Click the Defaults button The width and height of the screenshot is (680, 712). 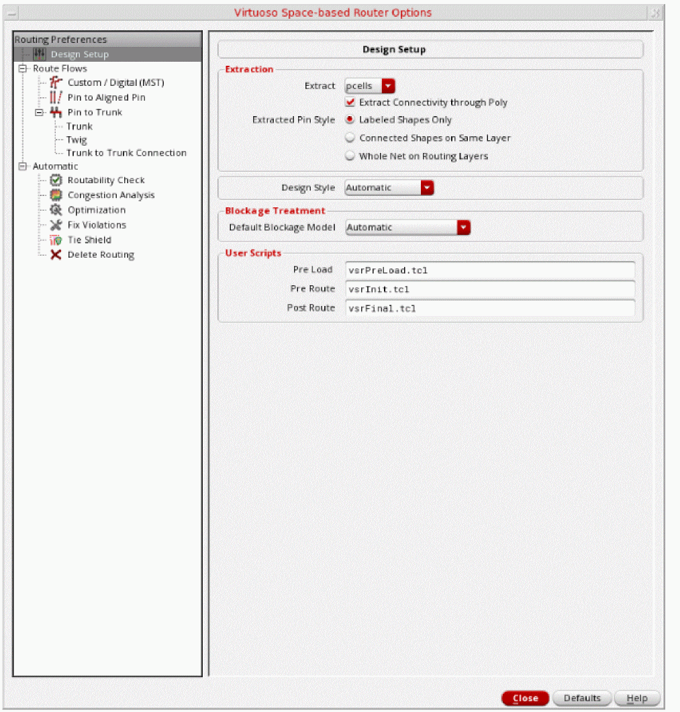(583, 698)
